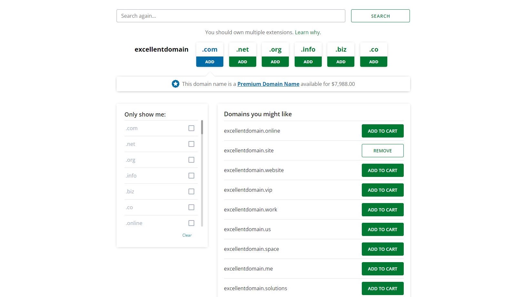528x297 pixels.
Task: Add the .com extension
Action: point(210,62)
